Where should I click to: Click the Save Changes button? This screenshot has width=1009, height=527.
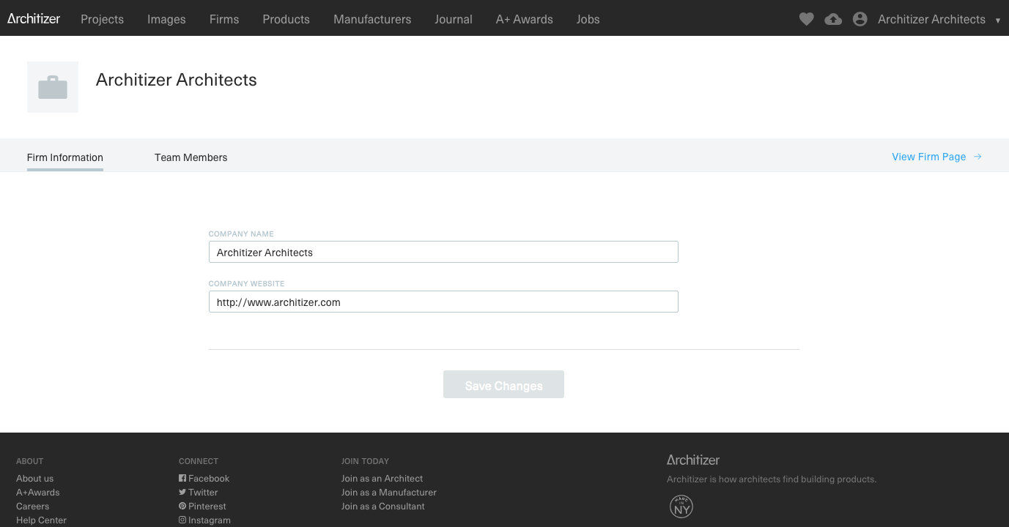coord(503,384)
